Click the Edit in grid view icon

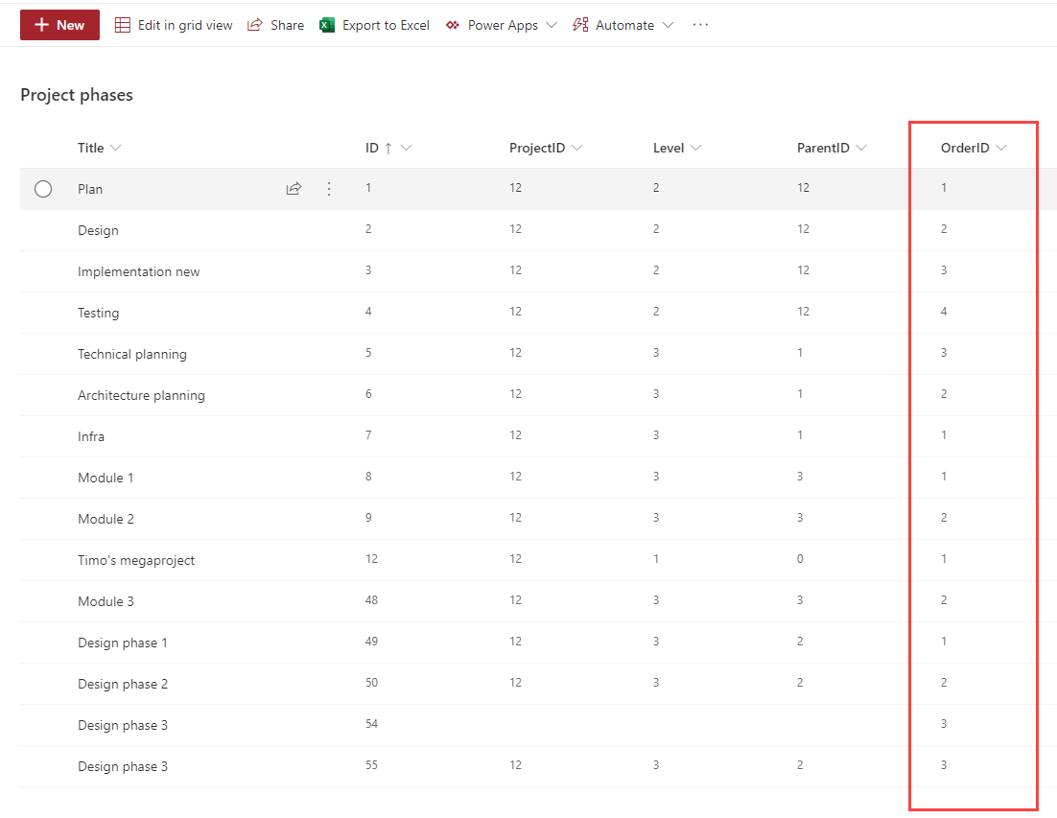tap(123, 25)
